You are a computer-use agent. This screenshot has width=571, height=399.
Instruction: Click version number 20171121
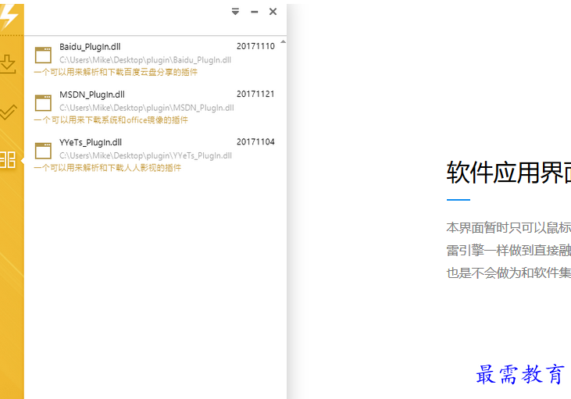point(255,94)
